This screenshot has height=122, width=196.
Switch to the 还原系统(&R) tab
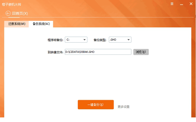(x=17, y=24)
